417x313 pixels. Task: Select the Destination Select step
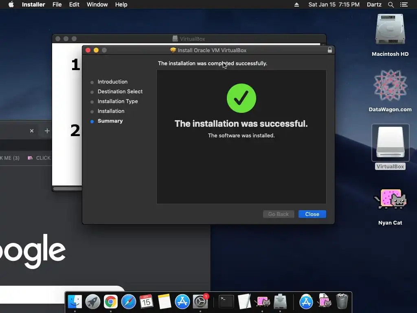click(x=120, y=92)
